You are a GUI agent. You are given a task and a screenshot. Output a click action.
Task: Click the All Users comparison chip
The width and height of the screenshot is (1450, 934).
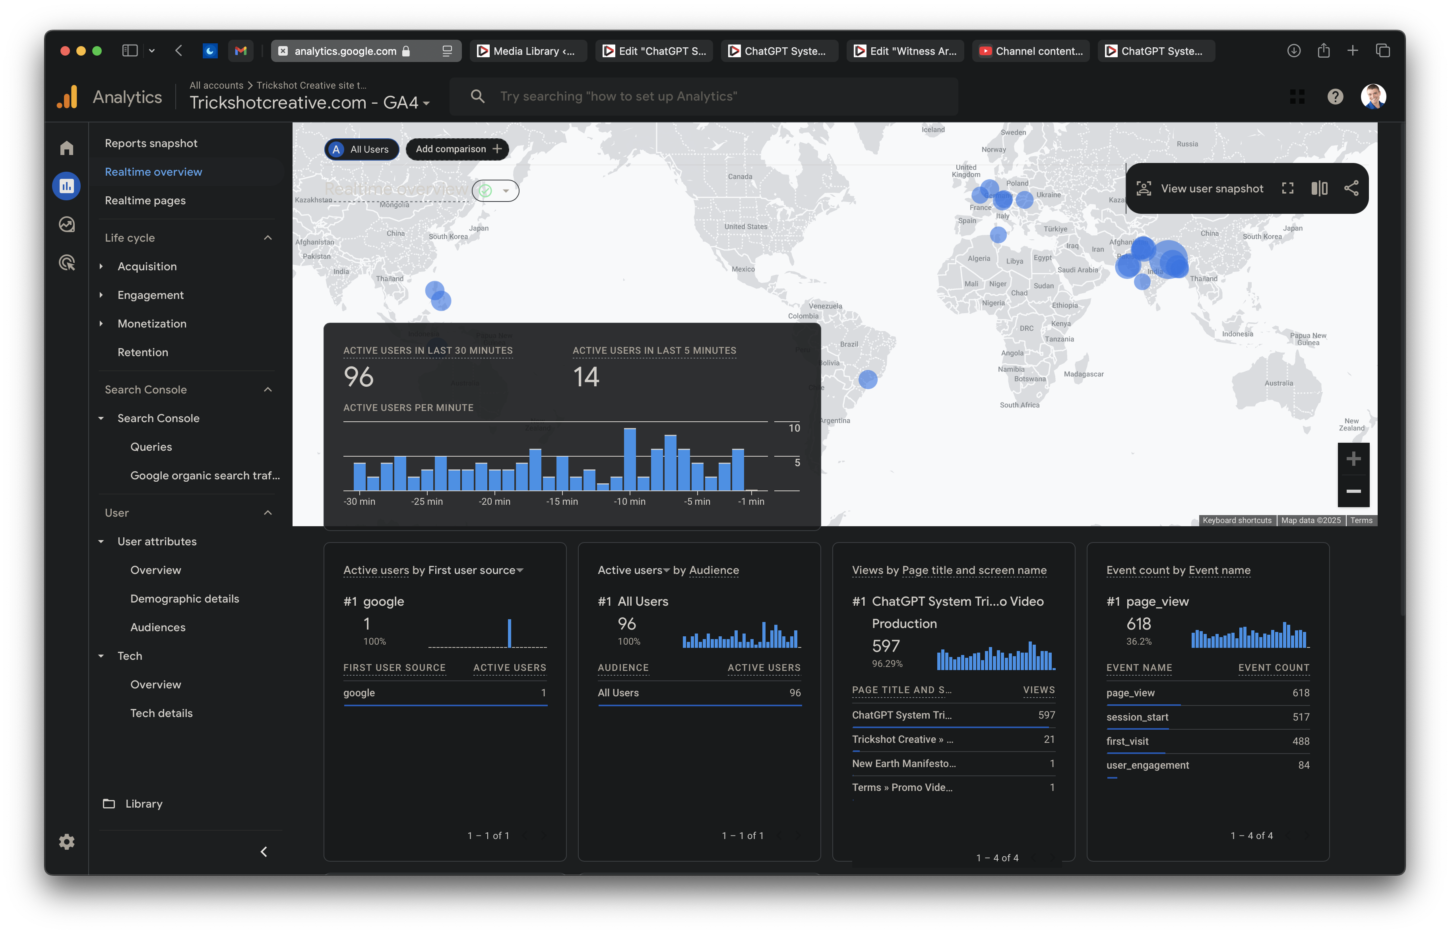(361, 149)
